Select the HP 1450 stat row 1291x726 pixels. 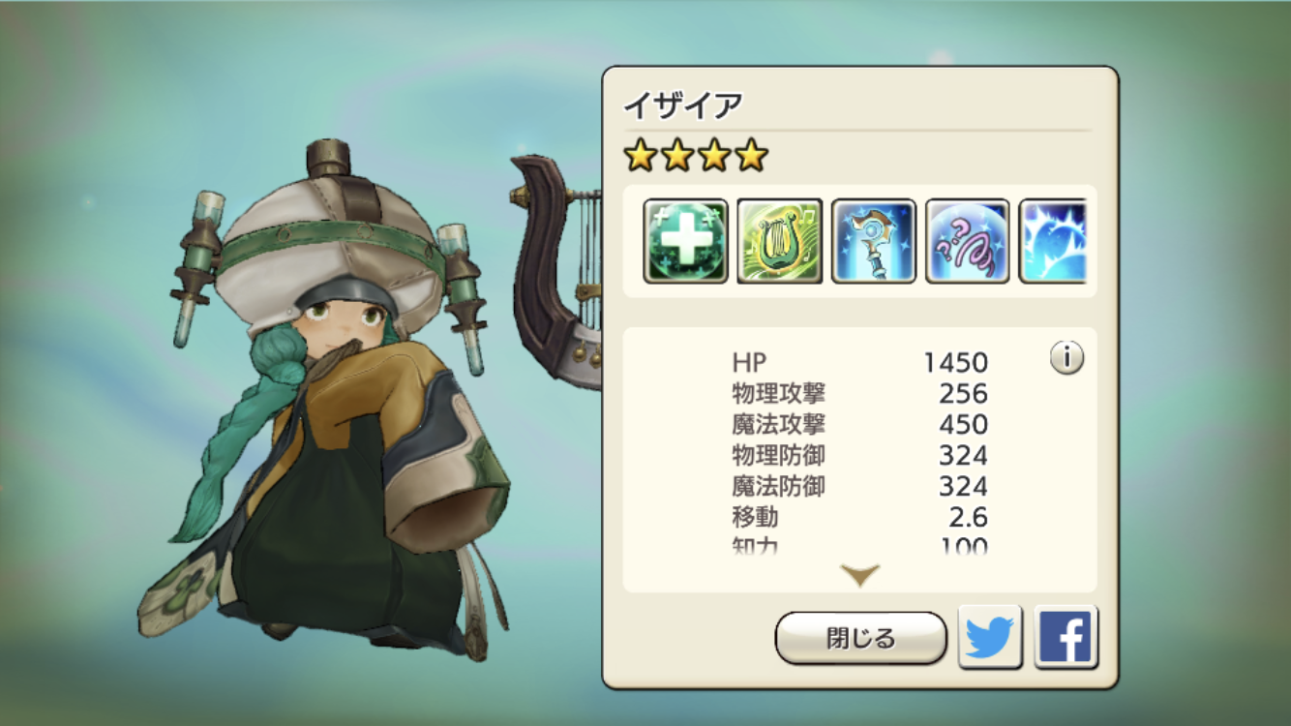[859, 363]
